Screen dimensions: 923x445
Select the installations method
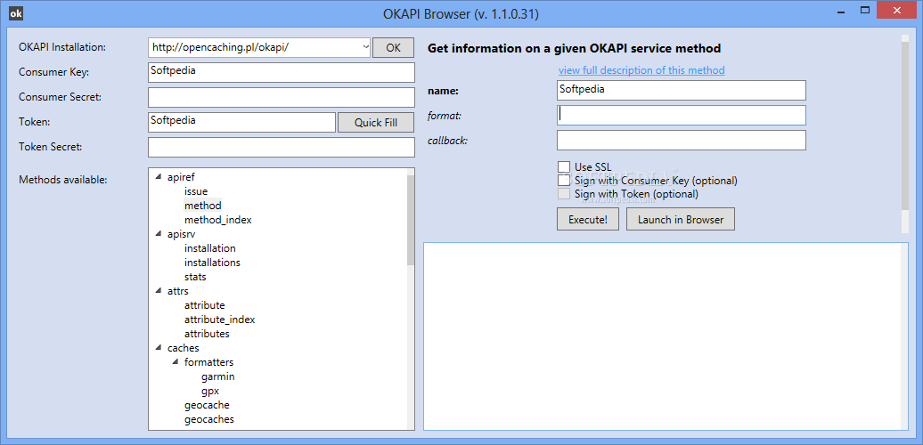tap(213, 263)
